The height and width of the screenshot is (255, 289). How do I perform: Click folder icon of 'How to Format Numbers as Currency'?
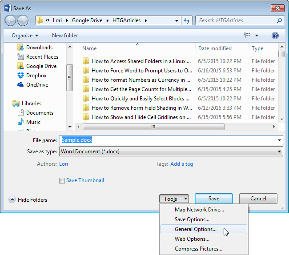point(86,80)
